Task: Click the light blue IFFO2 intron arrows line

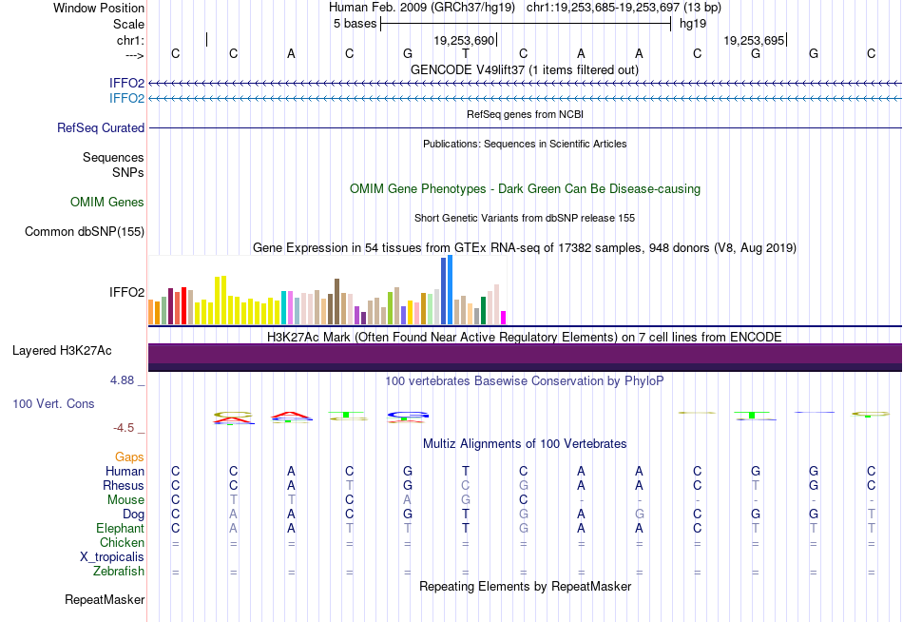Action: pos(526,99)
